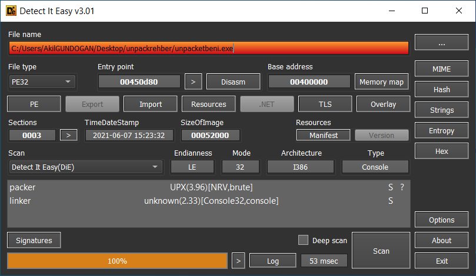Viewport: 476px width, 276px height.
Task: Open the PE header viewer
Action: pos(34,104)
